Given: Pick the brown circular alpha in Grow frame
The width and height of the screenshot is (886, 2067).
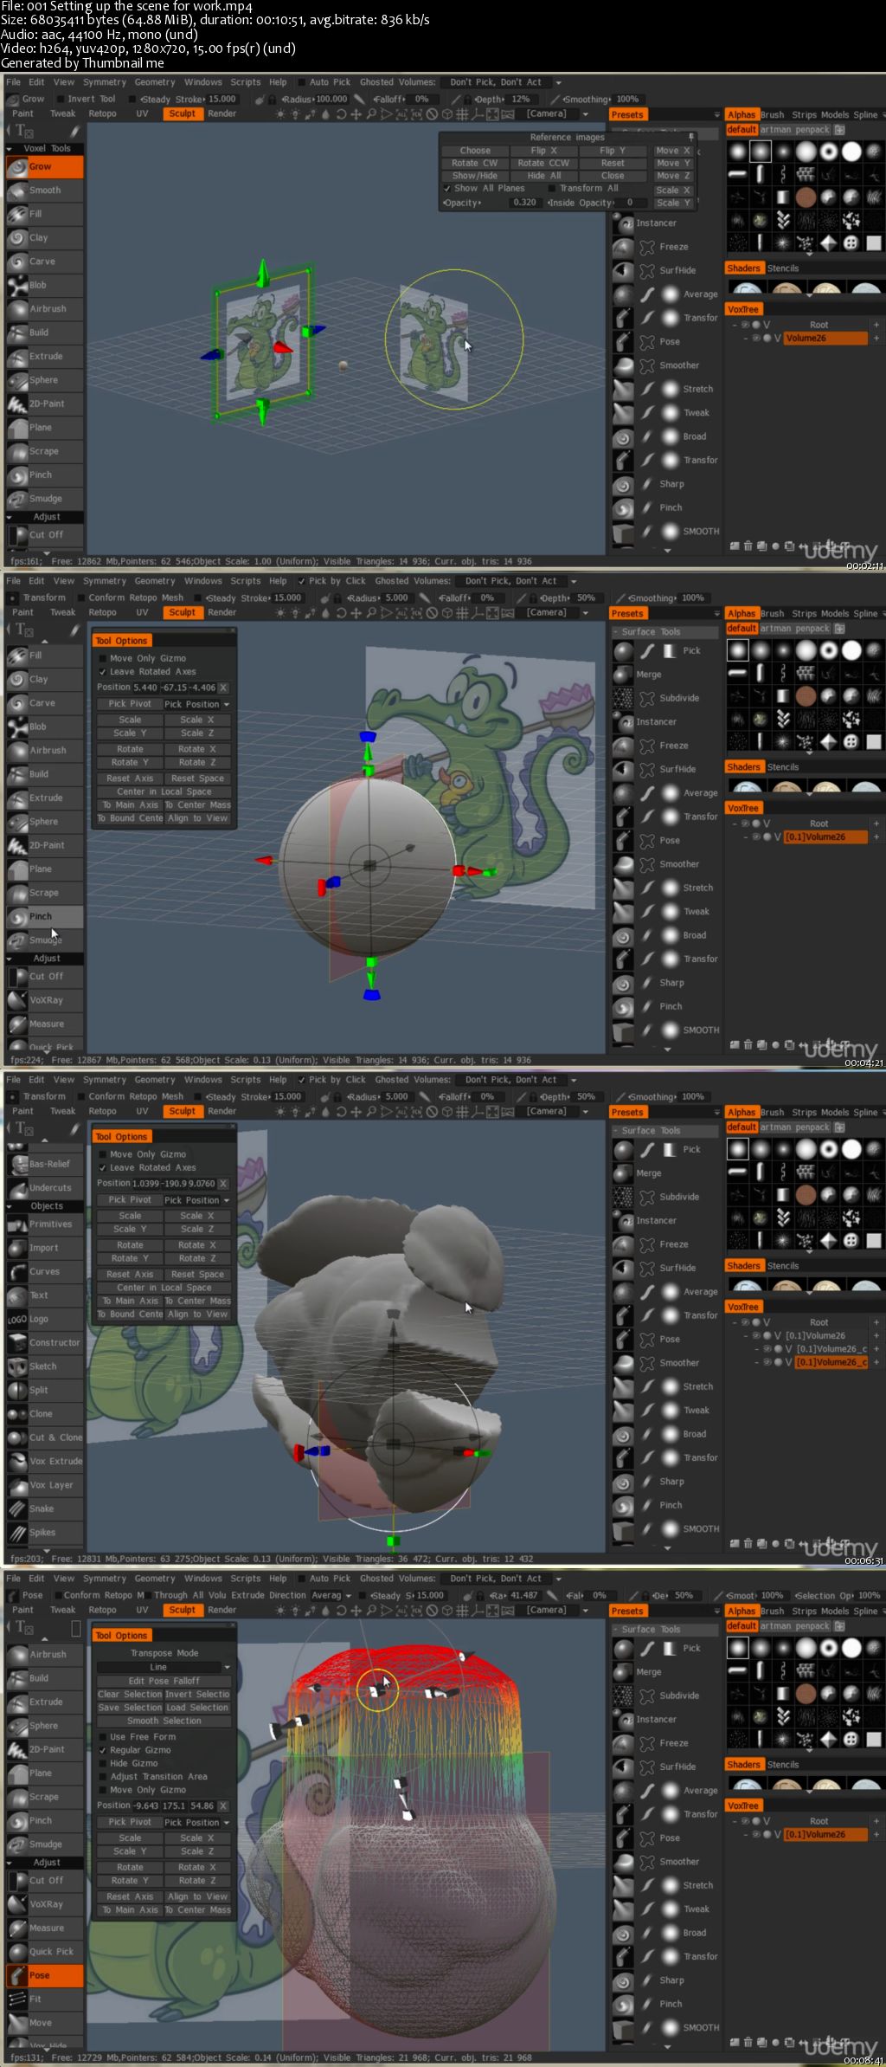Looking at the screenshot, I should click(x=806, y=197).
